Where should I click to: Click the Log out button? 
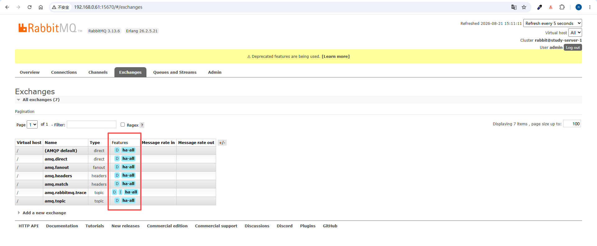point(573,48)
